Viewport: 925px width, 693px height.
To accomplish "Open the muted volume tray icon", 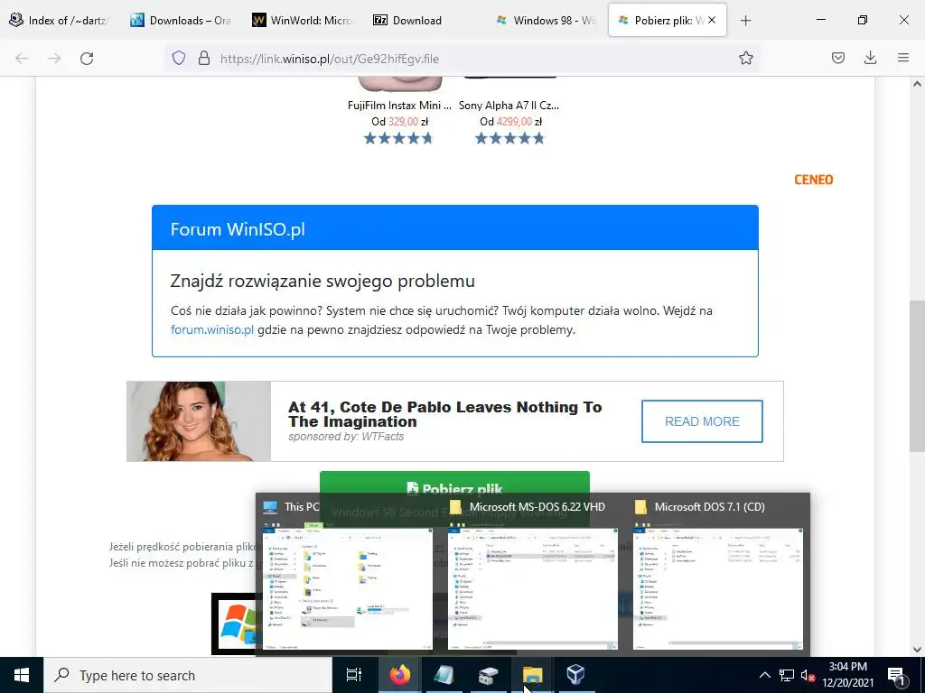I will click(x=808, y=675).
